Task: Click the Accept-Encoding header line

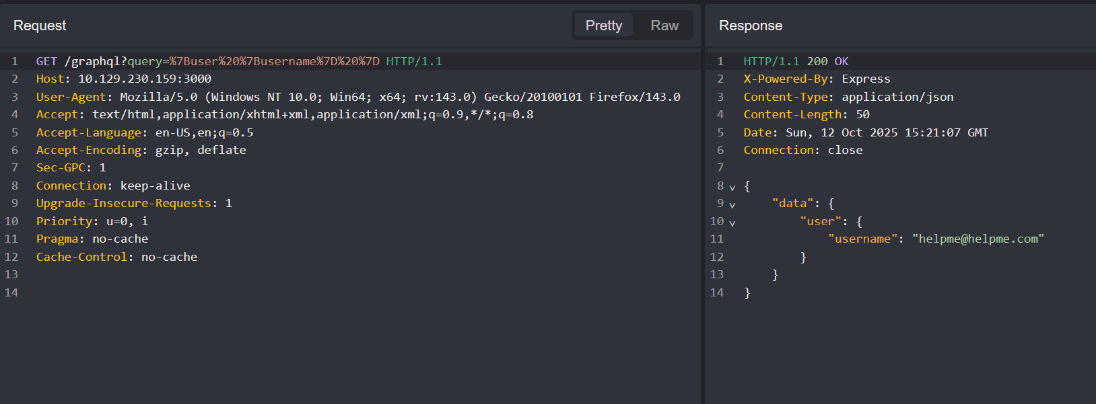Action: (x=141, y=150)
